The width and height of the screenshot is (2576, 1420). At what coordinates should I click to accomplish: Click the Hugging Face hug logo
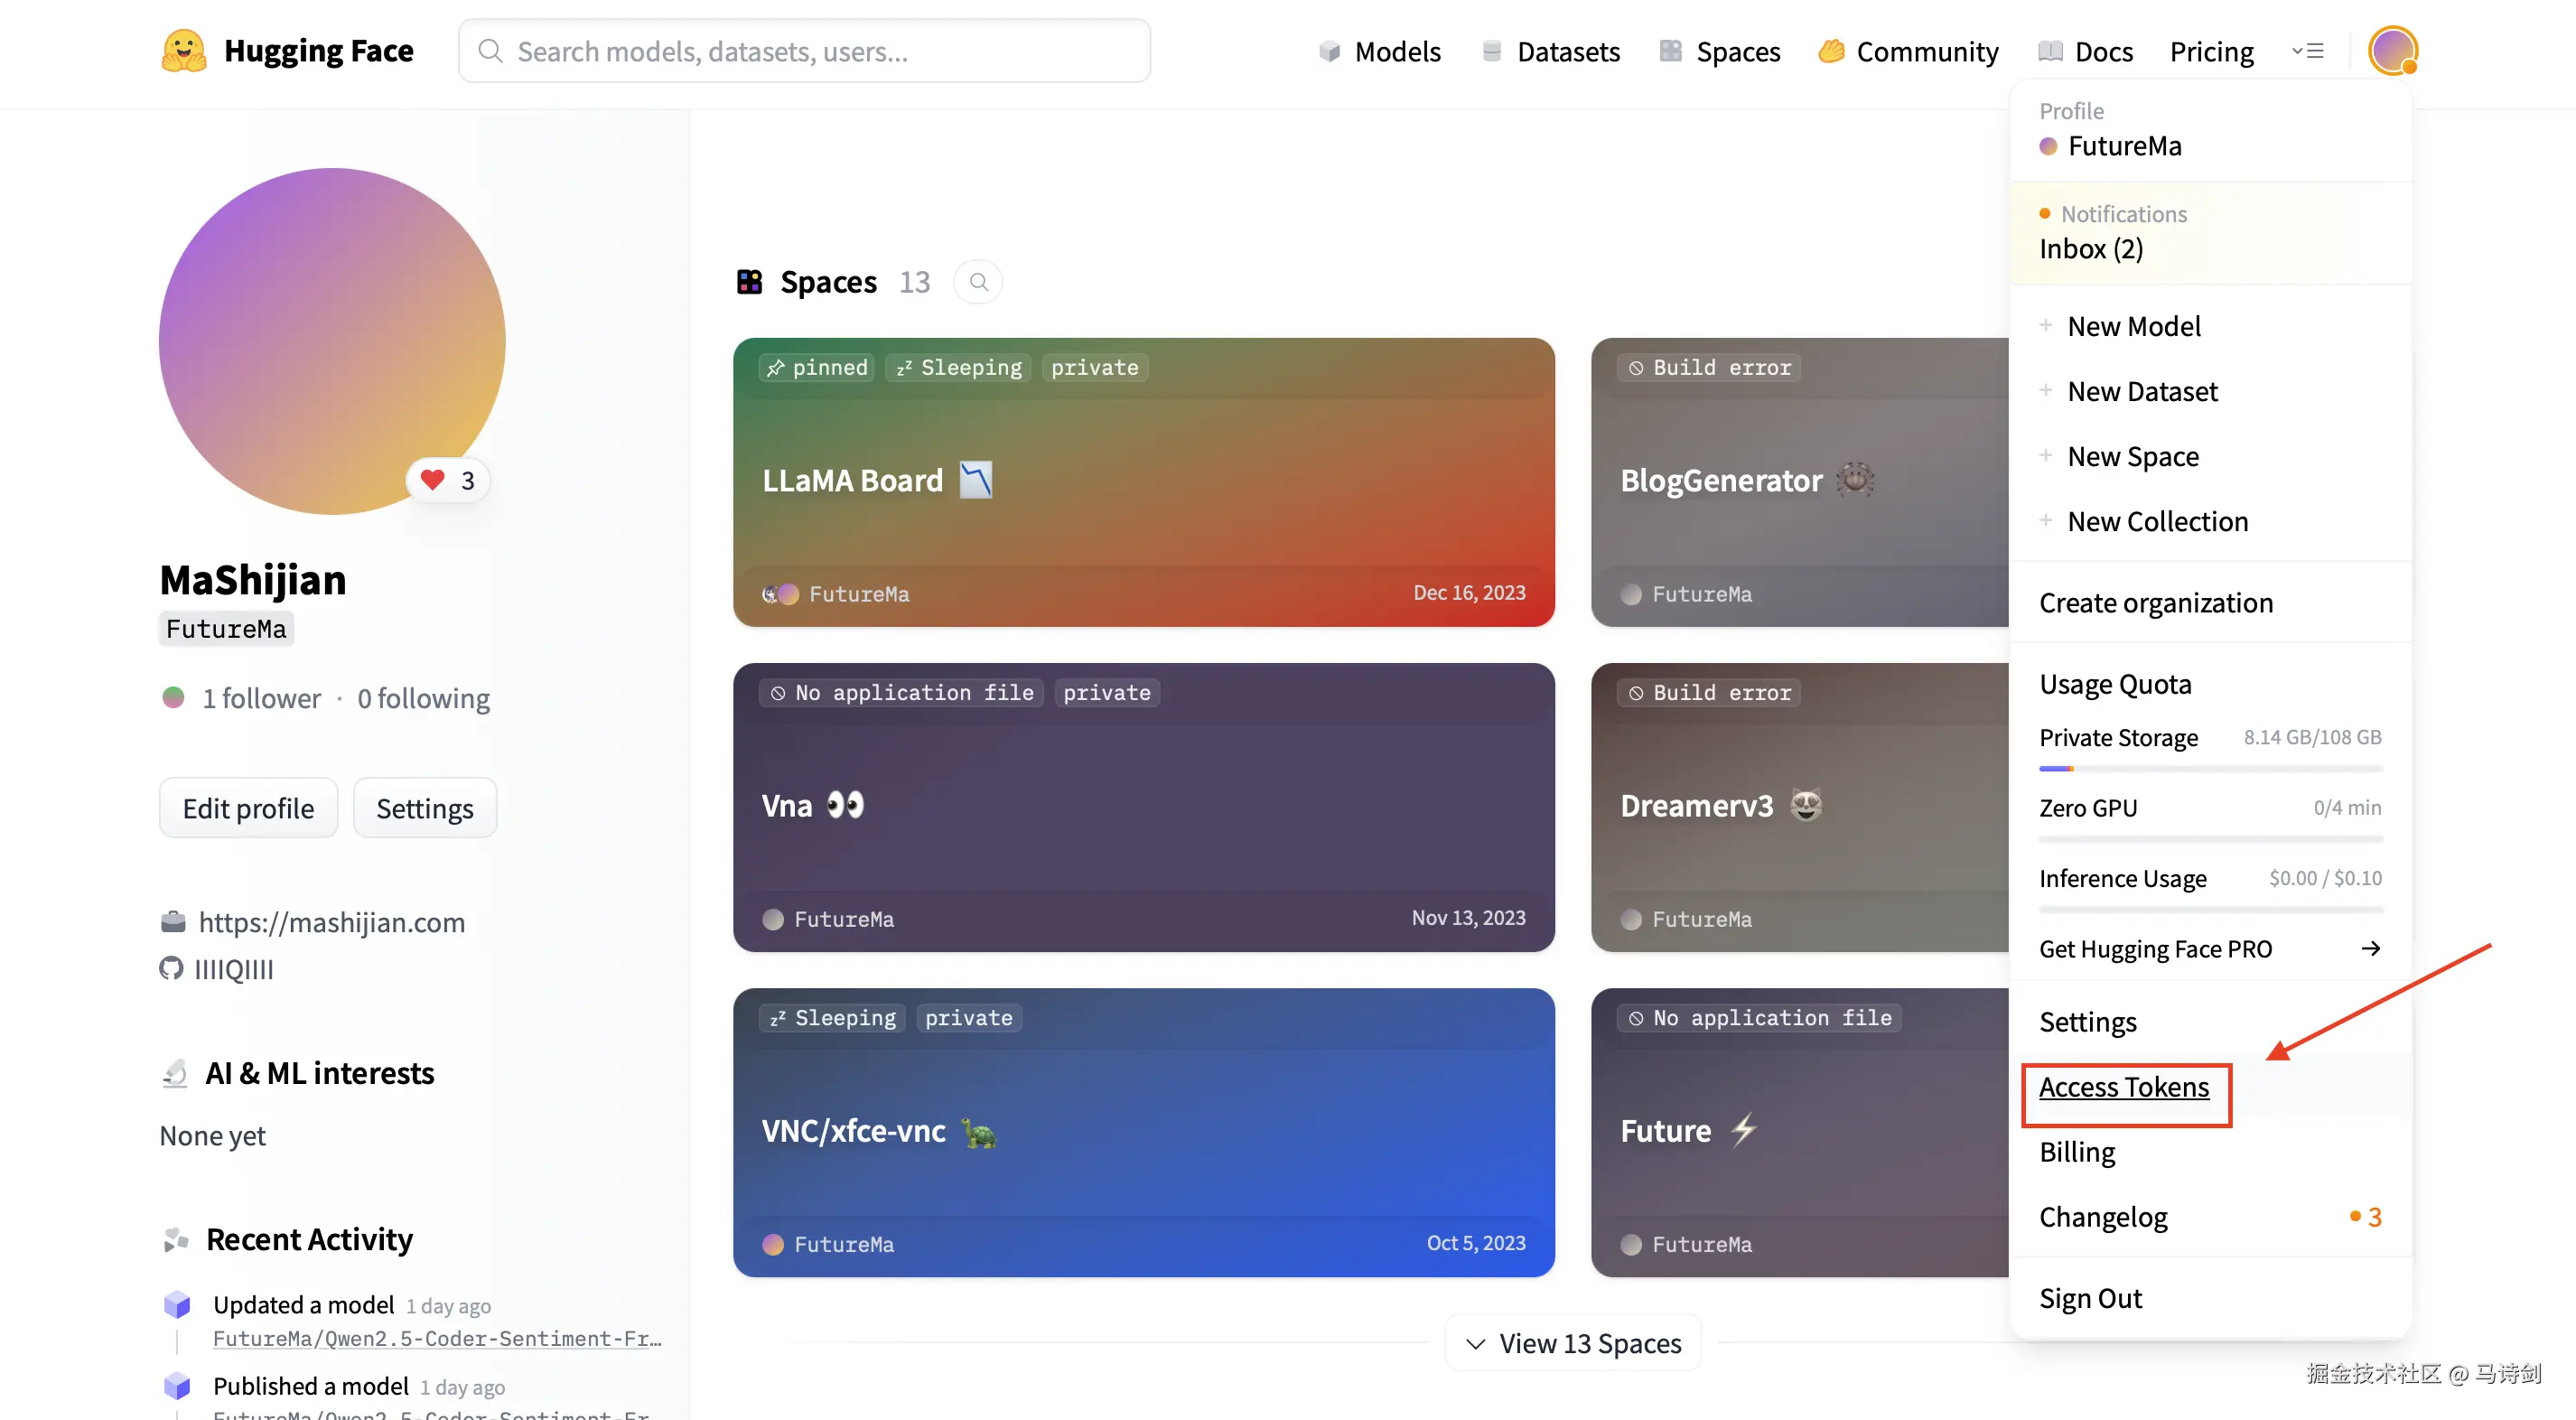[183, 50]
